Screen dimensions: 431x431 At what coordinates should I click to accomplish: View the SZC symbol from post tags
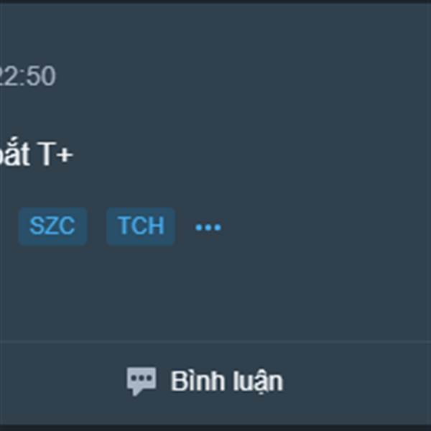tap(52, 226)
